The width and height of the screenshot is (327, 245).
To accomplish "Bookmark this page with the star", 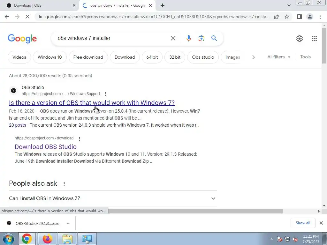I will coord(287,17).
